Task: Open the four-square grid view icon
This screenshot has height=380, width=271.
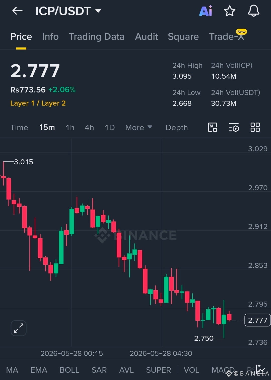Action: tap(255, 127)
